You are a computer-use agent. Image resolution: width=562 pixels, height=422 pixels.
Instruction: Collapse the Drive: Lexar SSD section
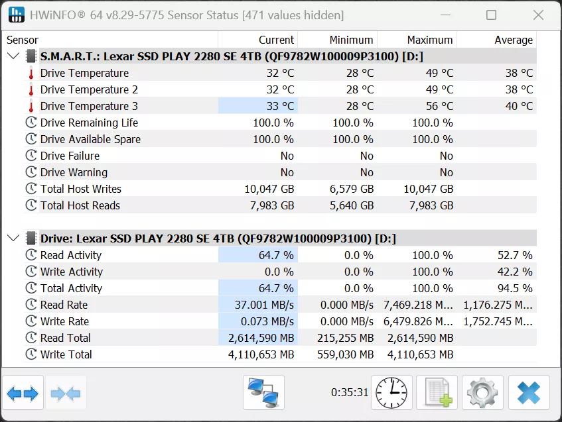[13, 238]
